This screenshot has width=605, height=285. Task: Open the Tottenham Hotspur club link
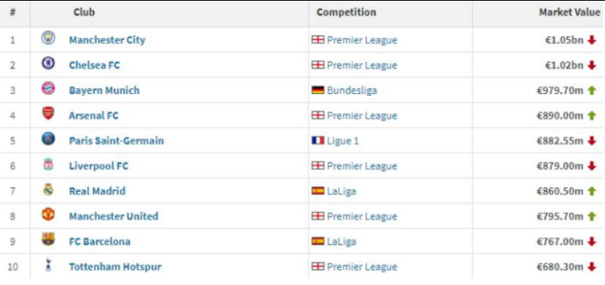coord(115,267)
